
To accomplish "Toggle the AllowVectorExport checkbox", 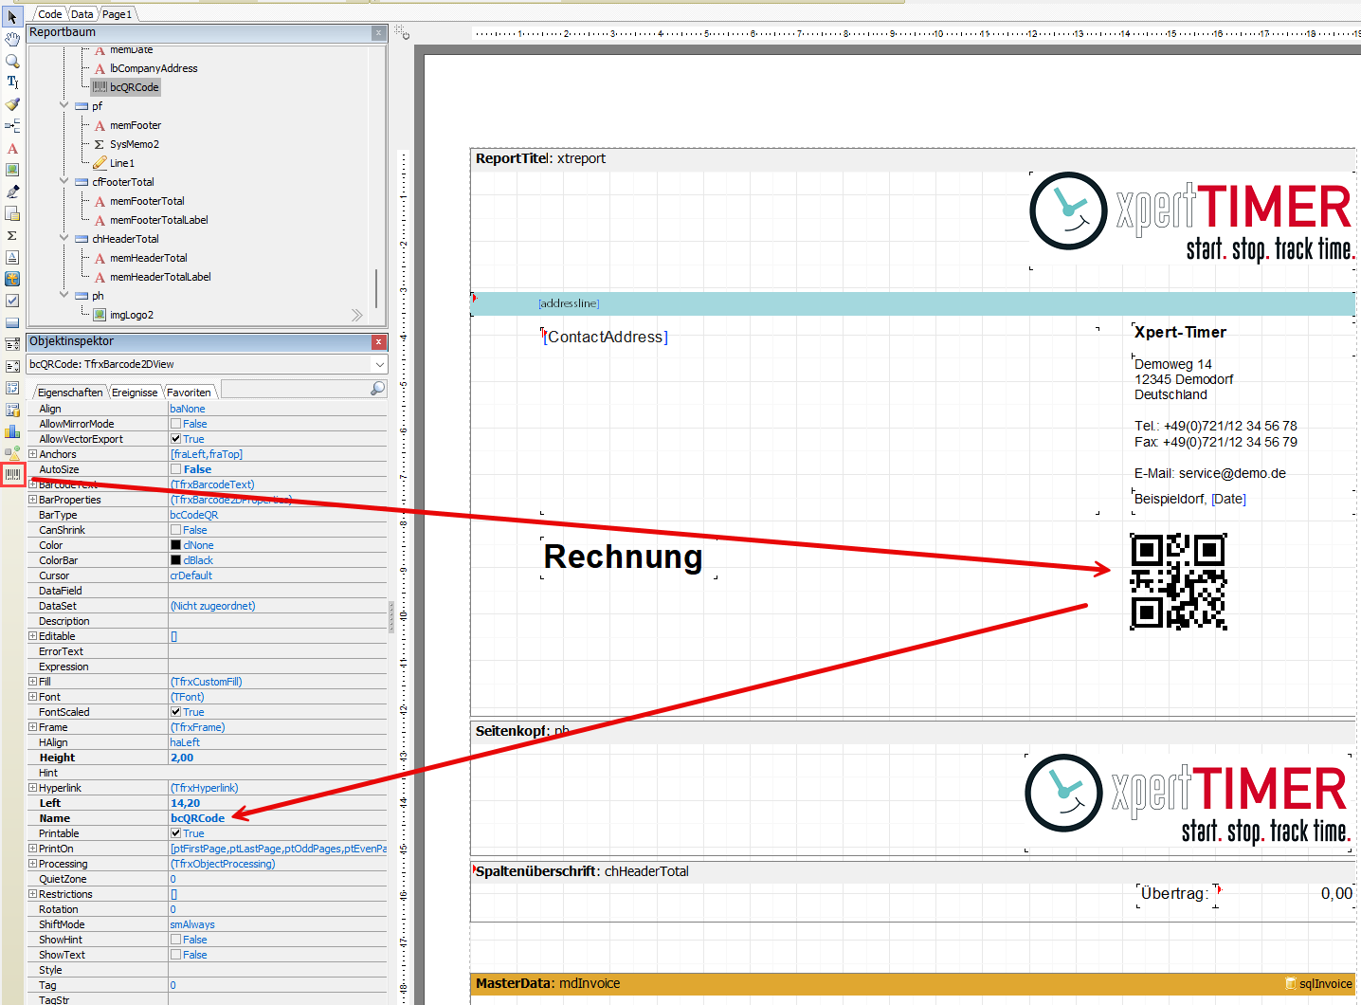I will (175, 439).
